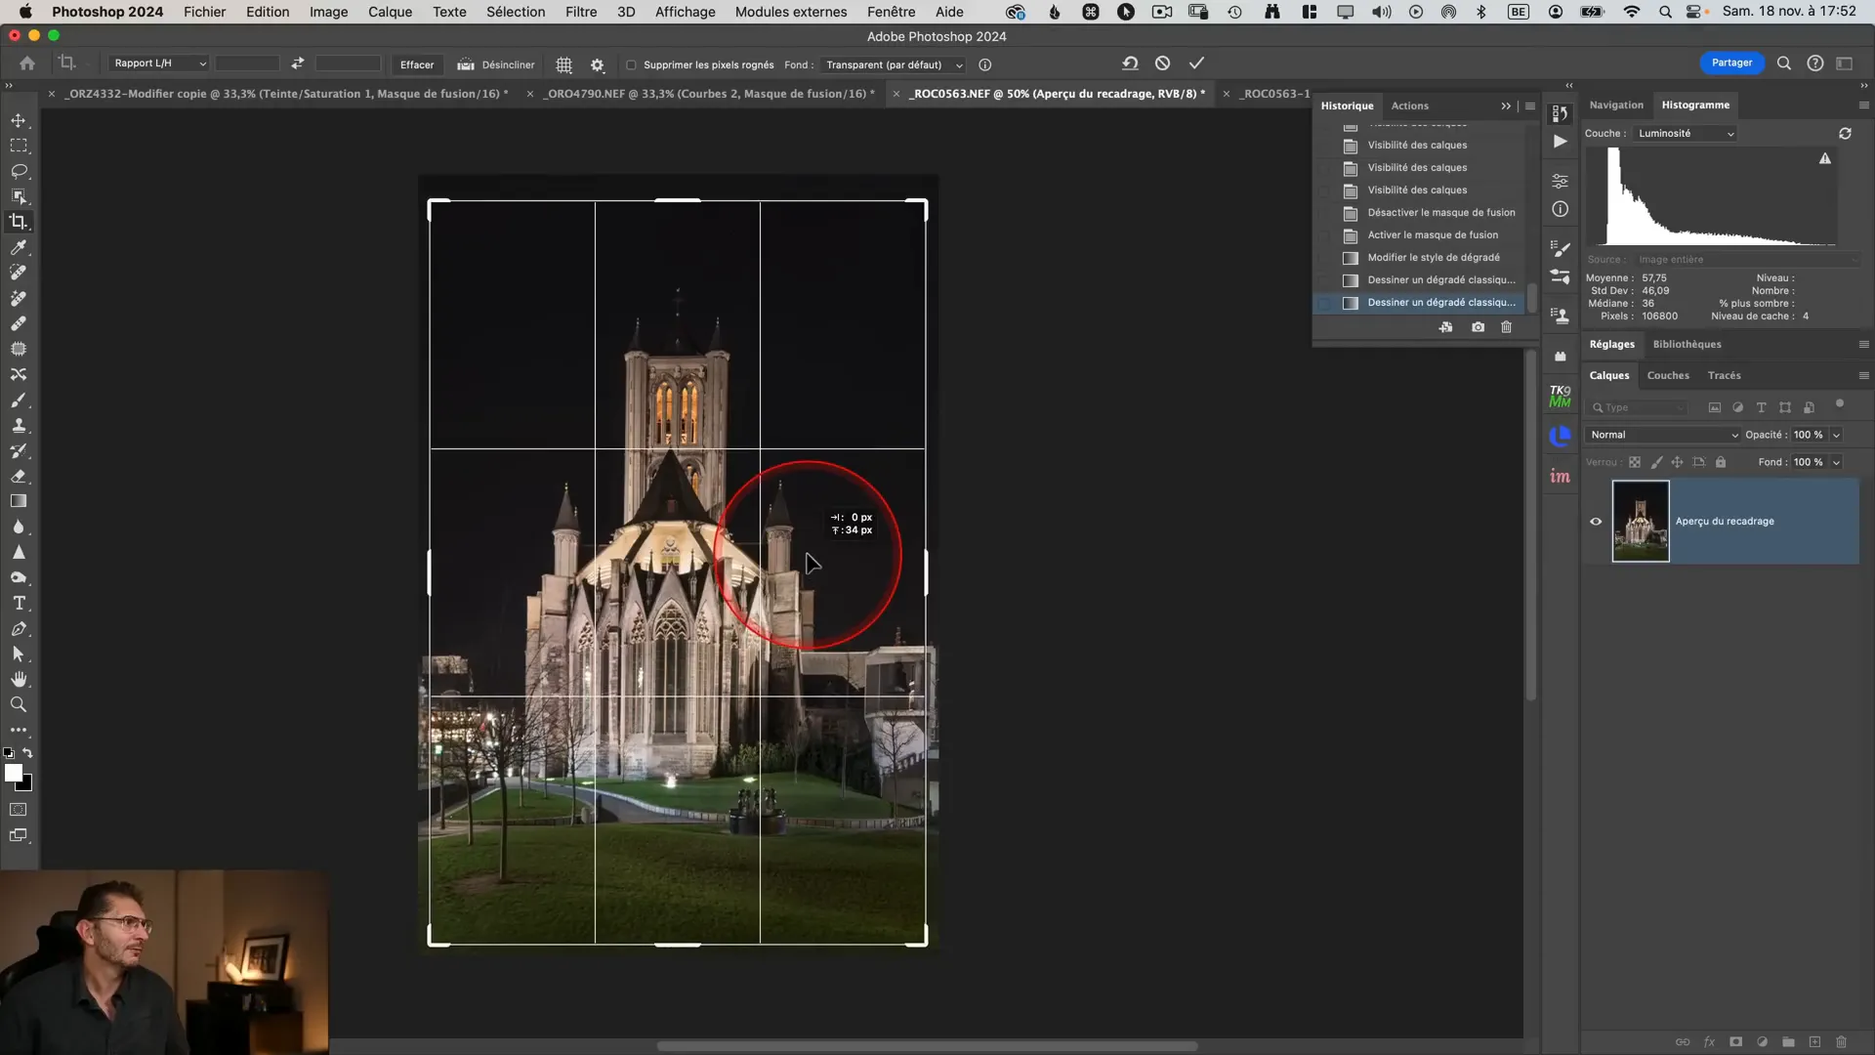Lock image pixels with brush lock icon
1875x1055 pixels.
(1656, 462)
